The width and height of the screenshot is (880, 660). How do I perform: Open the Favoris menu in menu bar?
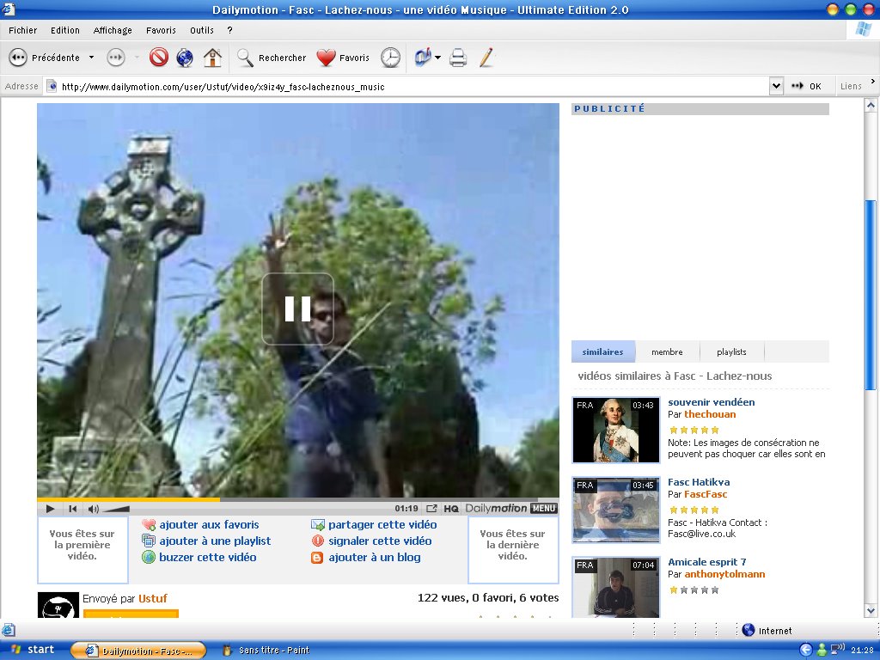tap(161, 30)
